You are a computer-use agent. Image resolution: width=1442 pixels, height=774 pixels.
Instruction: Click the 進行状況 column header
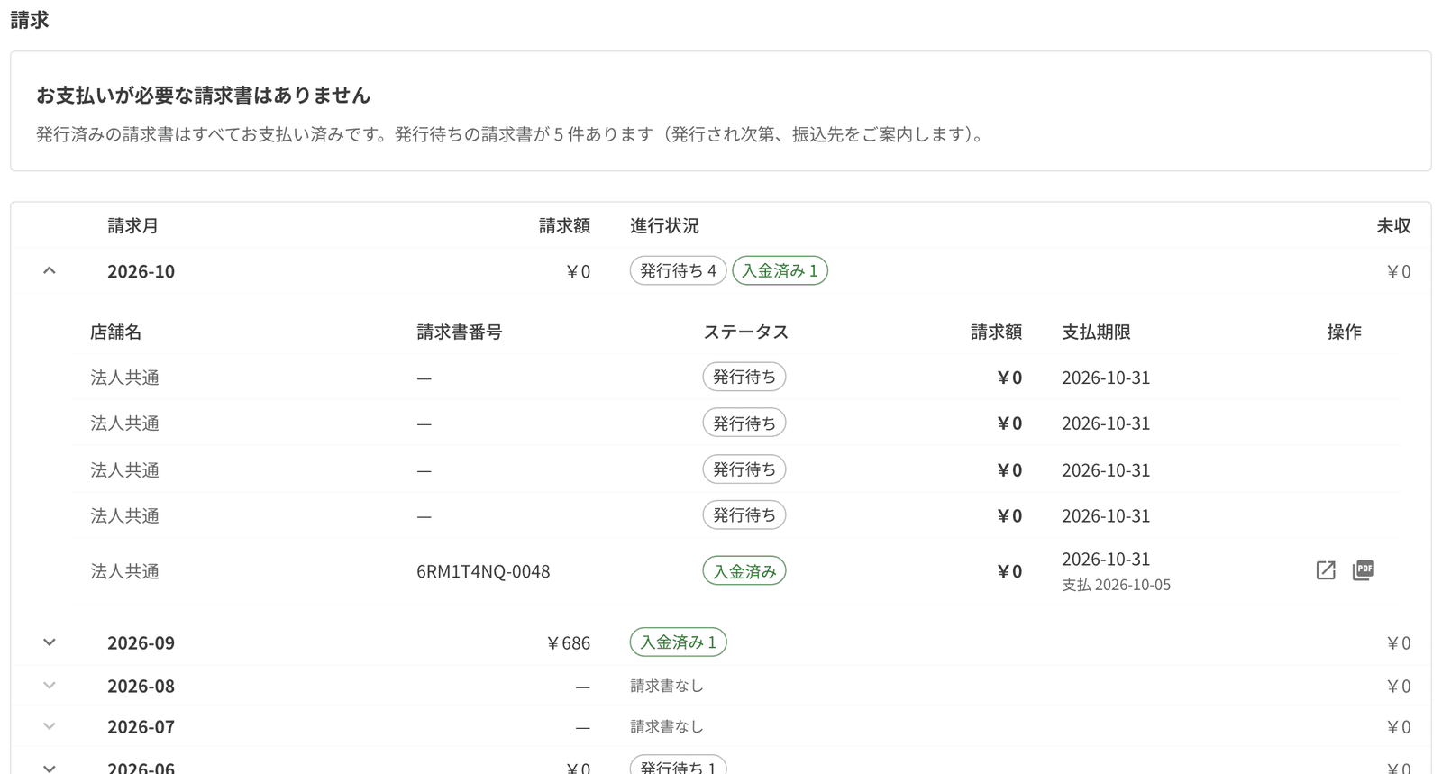[664, 225]
